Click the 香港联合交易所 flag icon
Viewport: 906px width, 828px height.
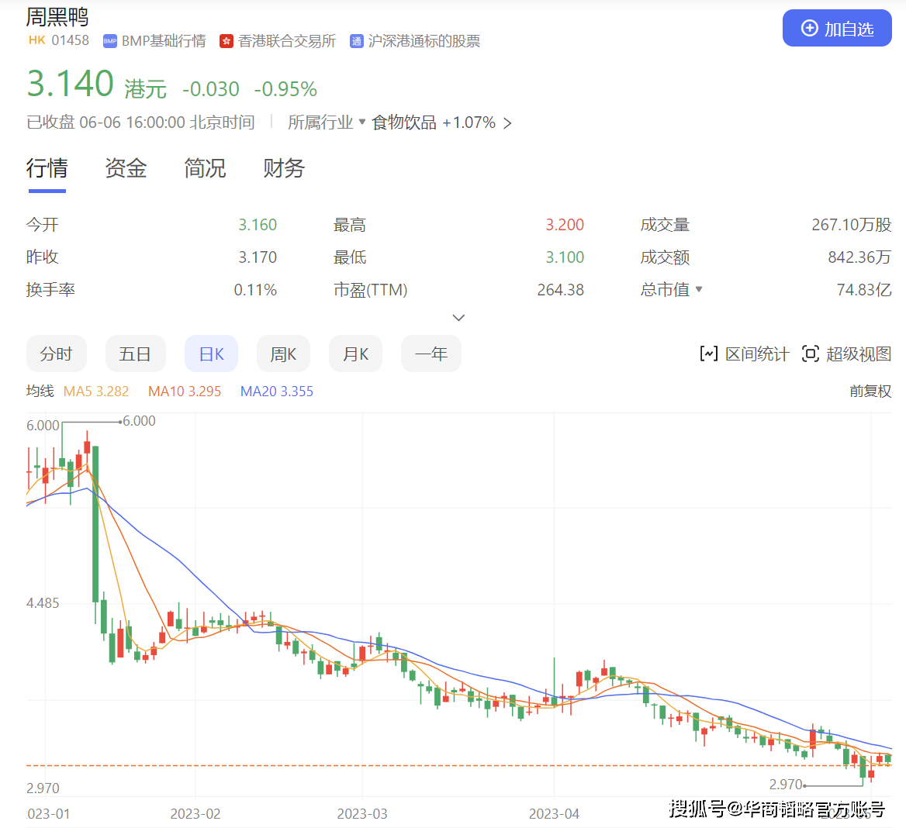coord(226,41)
